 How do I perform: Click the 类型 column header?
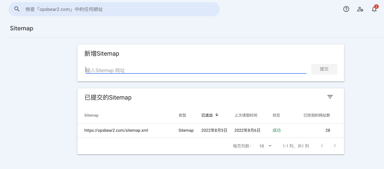pyautogui.click(x=182, y=115)
